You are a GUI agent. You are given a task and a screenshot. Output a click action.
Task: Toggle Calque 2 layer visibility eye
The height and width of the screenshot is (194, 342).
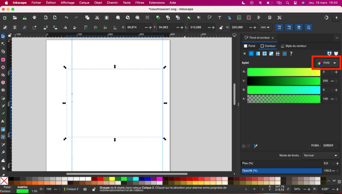[85, 189]
